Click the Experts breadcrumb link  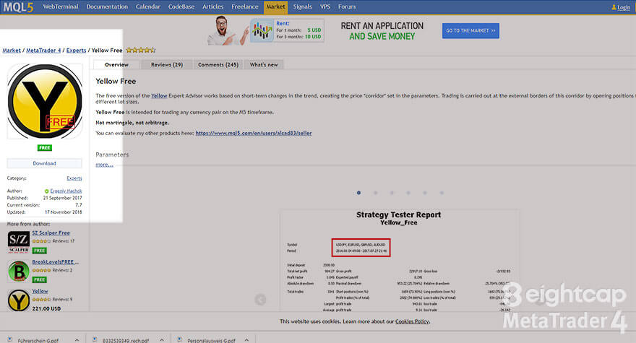tap(77, 51)
